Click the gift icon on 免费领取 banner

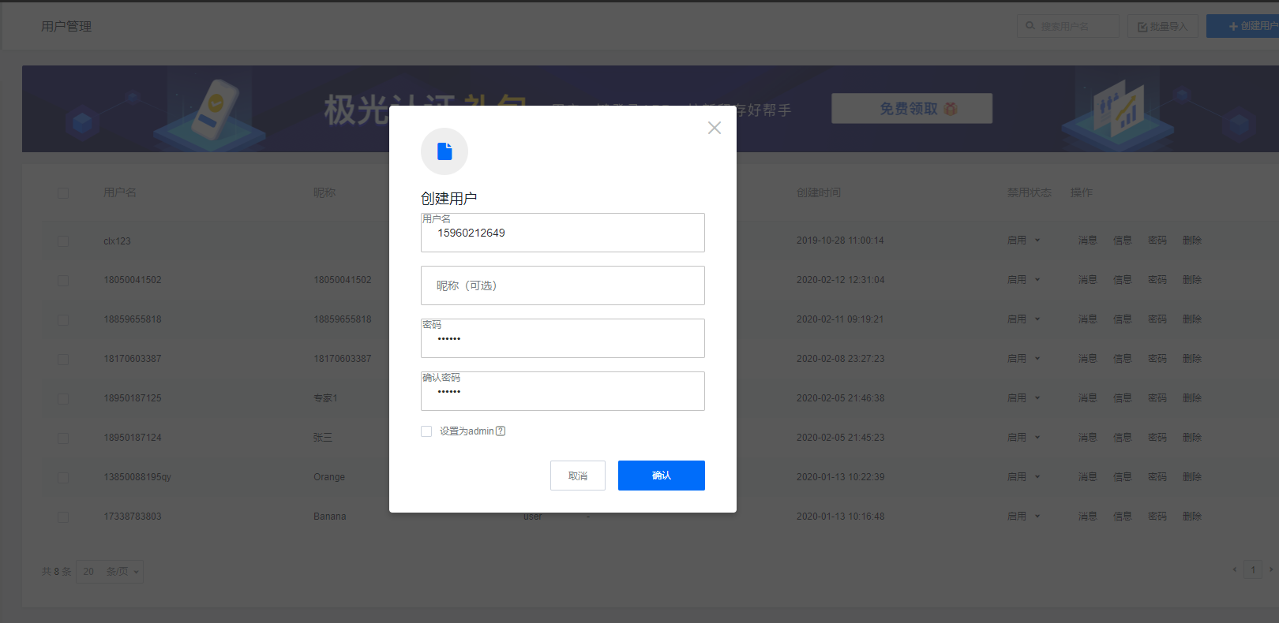[x=951, y=109]
